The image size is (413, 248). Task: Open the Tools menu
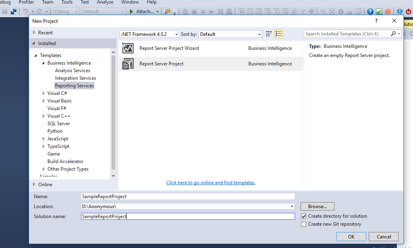[67, 2]
